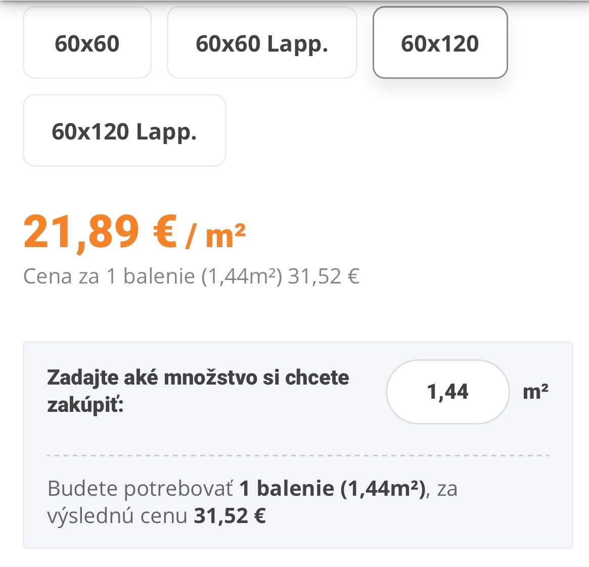
Task: Click the bold 1 balenie (1,44m²) text
Action: pyautogui.click(x=334, y=487)
